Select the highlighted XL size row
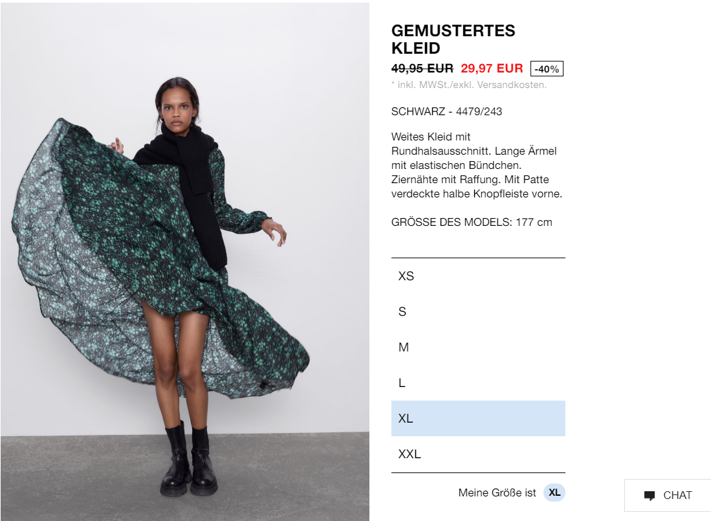 click(478, 419)
